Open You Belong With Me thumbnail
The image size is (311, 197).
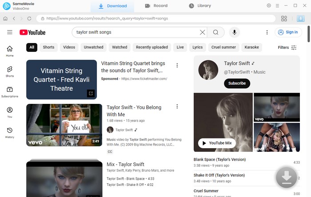click(x=64, y=125)
